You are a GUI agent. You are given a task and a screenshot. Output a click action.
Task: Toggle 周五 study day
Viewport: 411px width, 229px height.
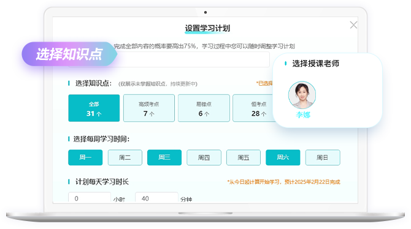click(x=244, y=157)
